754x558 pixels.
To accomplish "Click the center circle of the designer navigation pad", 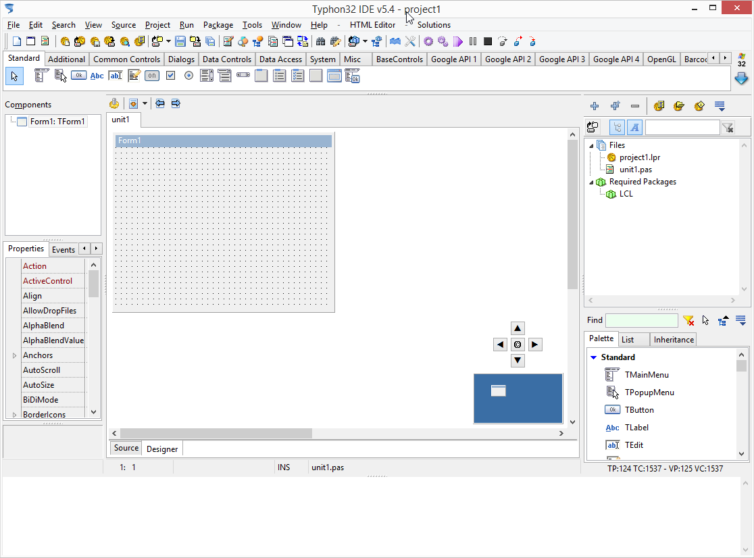I will point(518,345).
